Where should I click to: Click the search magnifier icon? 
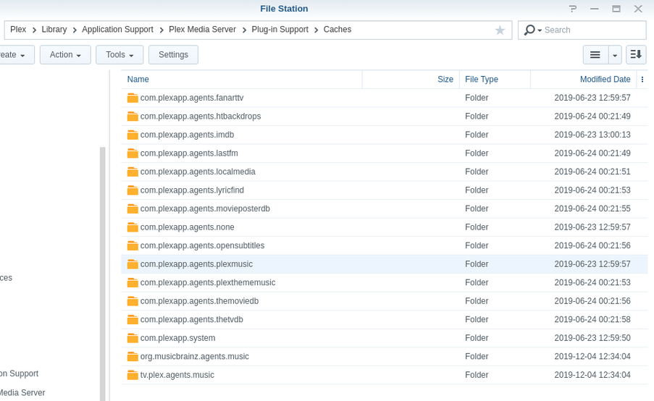[530, 30]
